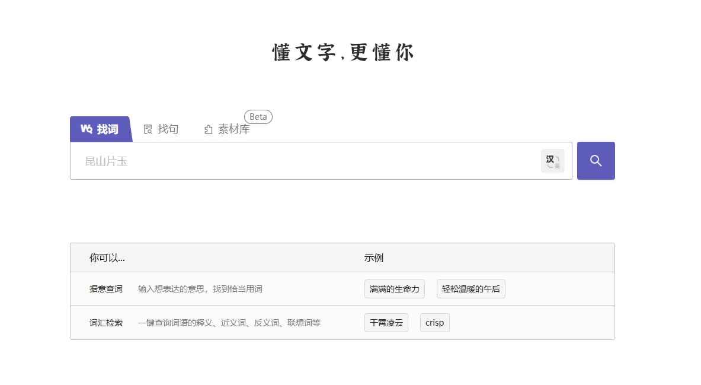
Task: Select the 找词 tab label
Action: point(107,129)
